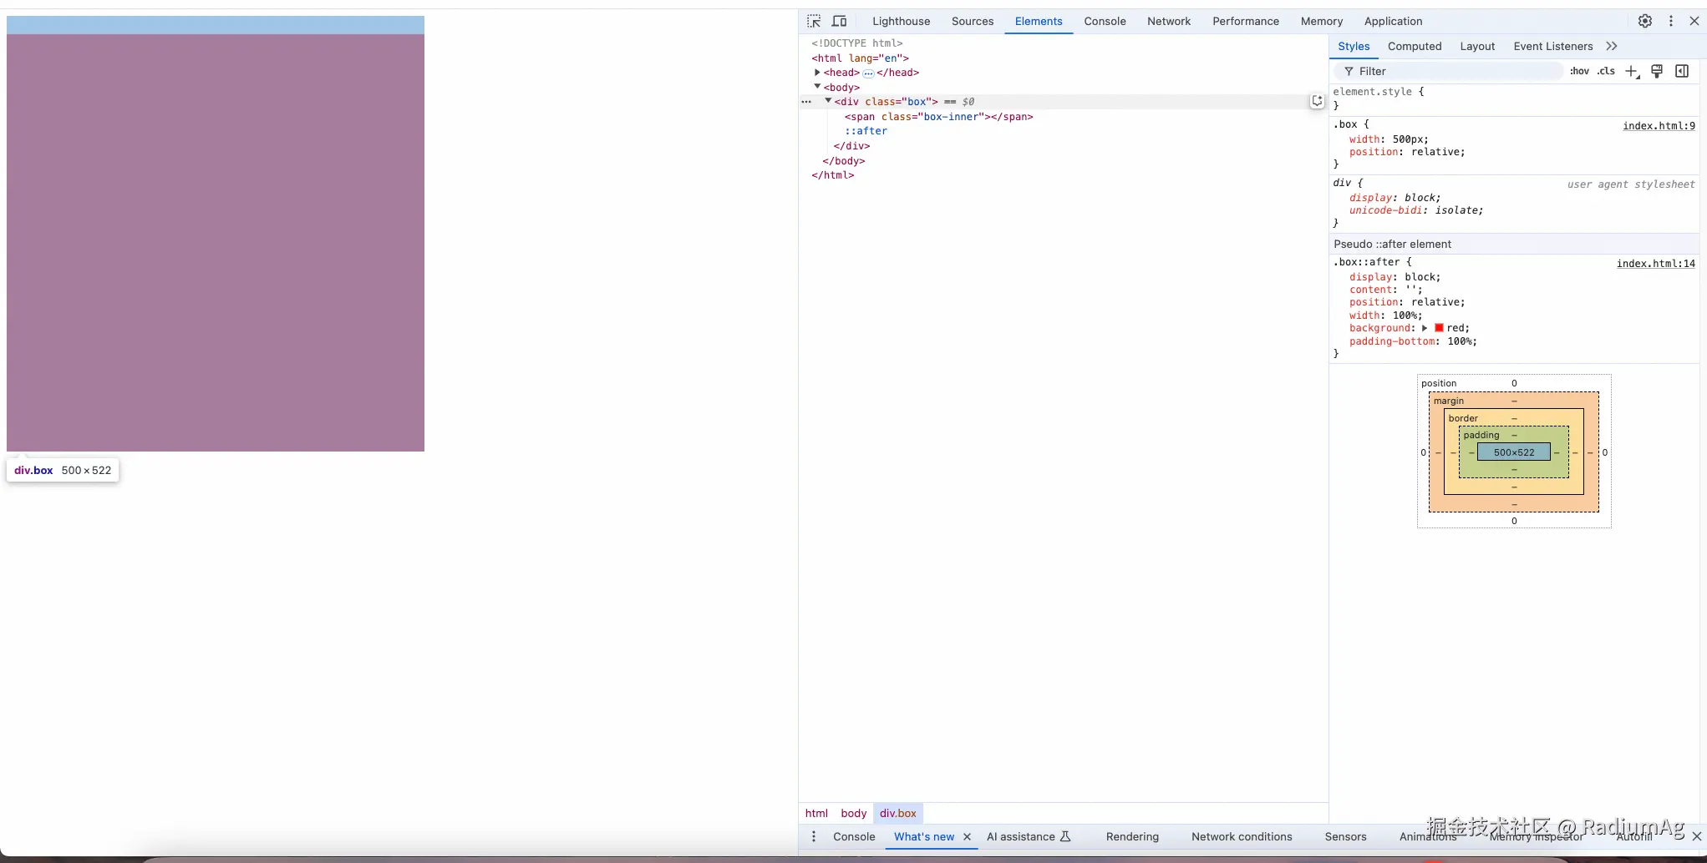
Task: Collapse the div.box element node
Action: tap(828, 101)
